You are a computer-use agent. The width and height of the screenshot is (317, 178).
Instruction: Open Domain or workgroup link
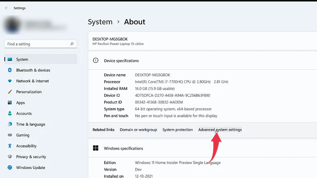(x=138, y=130)
